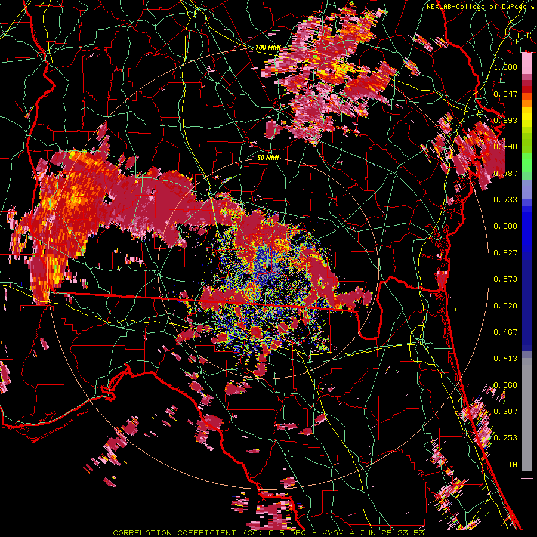Screen dimensions: 537x537
Task: Select the 0.360 legend value
Action: (x=505, y=385)
